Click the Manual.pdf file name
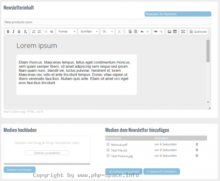 pyautogui.click(x=119, y=144)
